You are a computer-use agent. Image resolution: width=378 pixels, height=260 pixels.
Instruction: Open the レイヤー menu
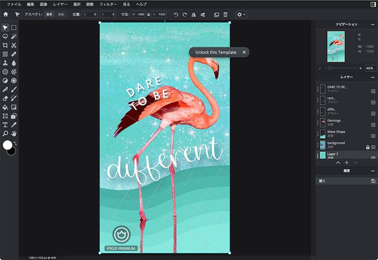pyautogui.click(x=60, y=4)
